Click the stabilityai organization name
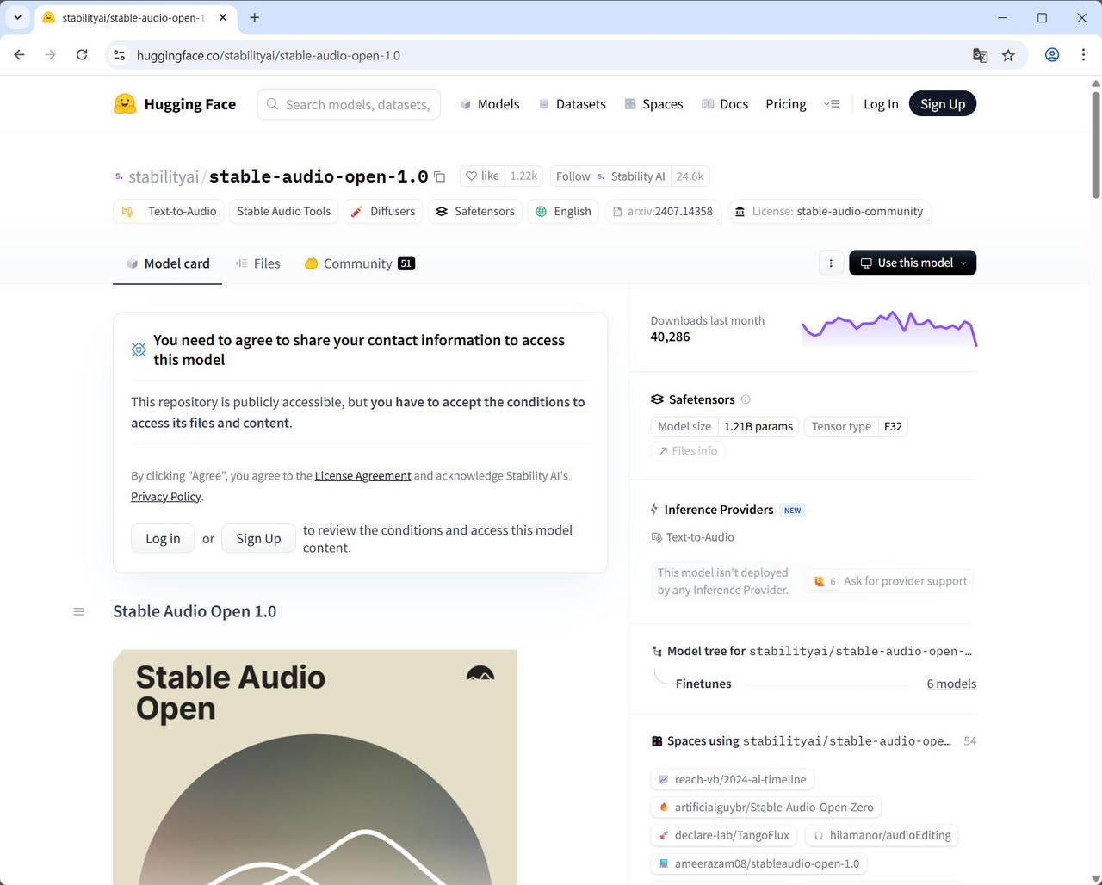 tap(164, 176)
